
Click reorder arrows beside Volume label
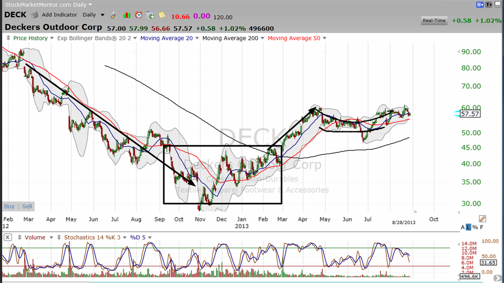(x=19, y=237)
